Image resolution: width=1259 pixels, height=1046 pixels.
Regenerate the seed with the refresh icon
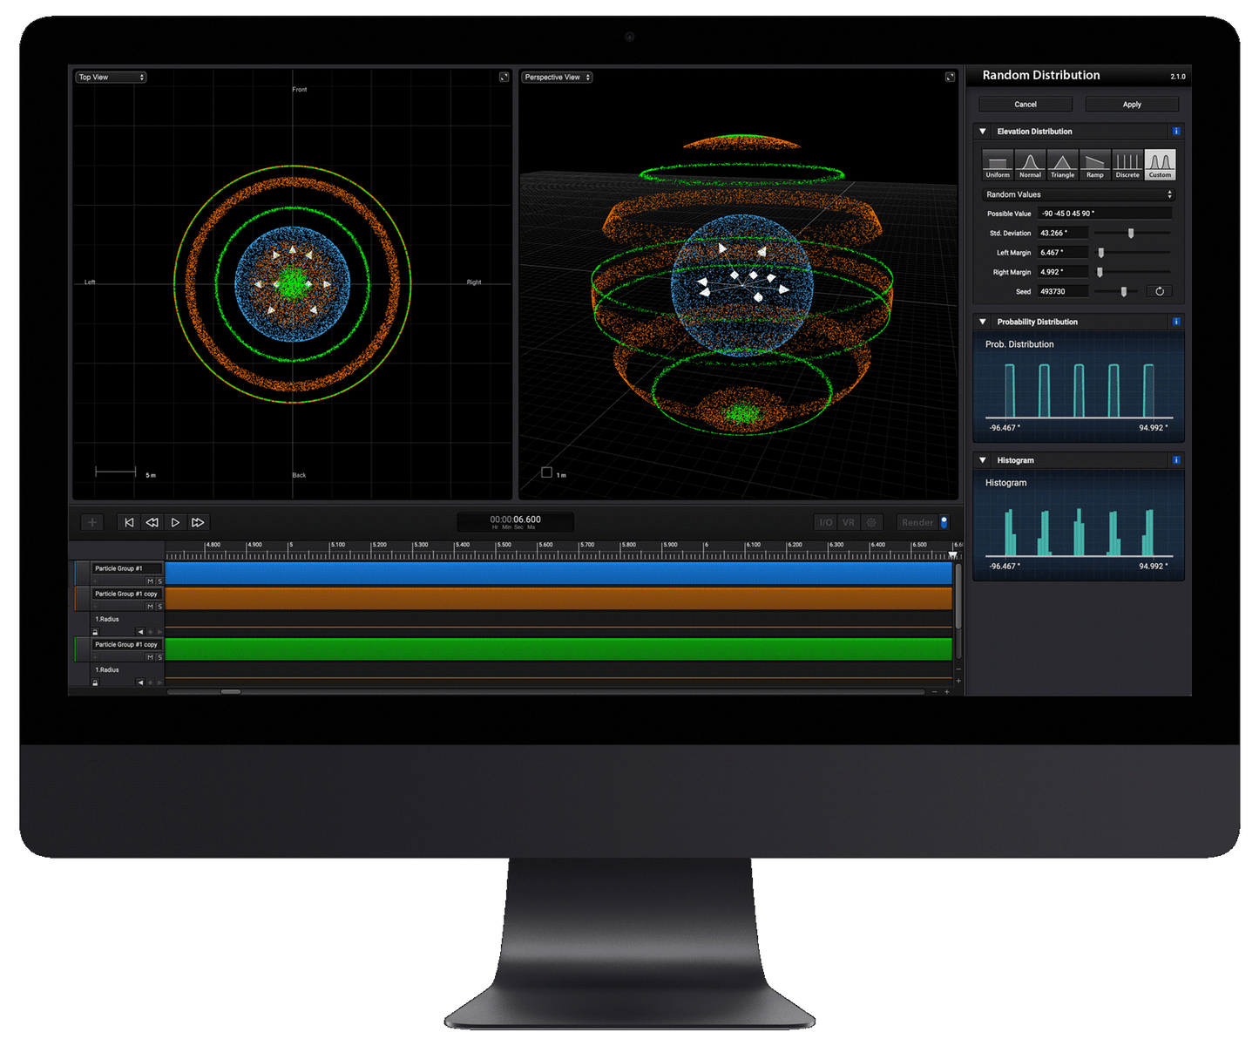1160,291
